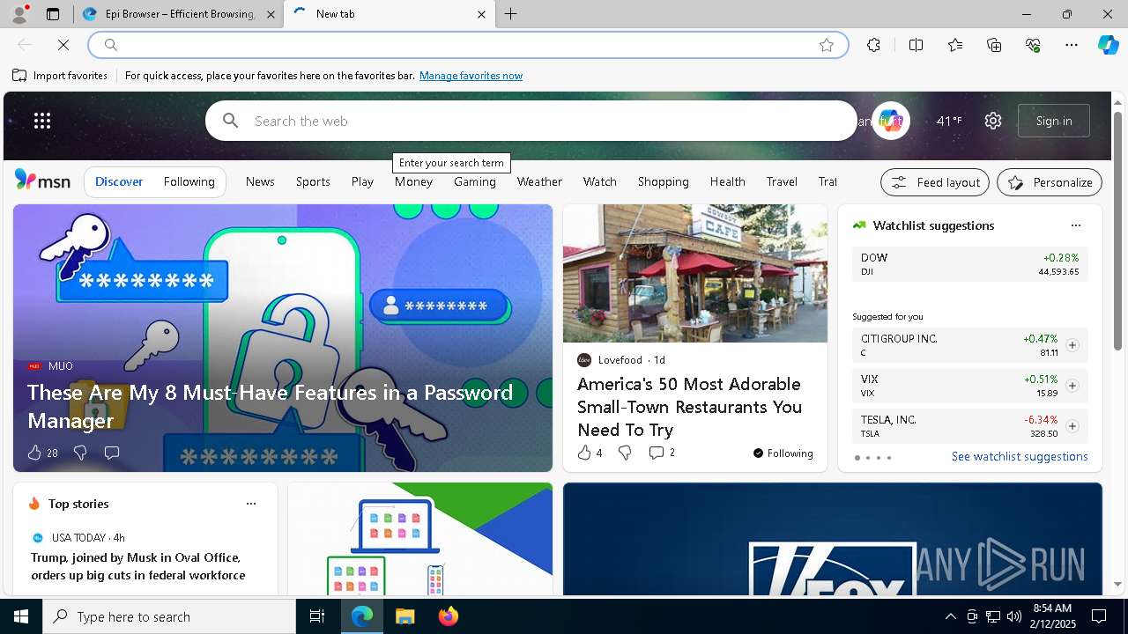Like the small-town restaurants article
The height and width of the screenshot is (634, 1128).
[x=584, y=453]
